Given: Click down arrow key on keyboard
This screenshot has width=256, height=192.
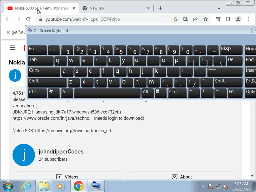Looking at the screenshot, I should tap(207, 93).
